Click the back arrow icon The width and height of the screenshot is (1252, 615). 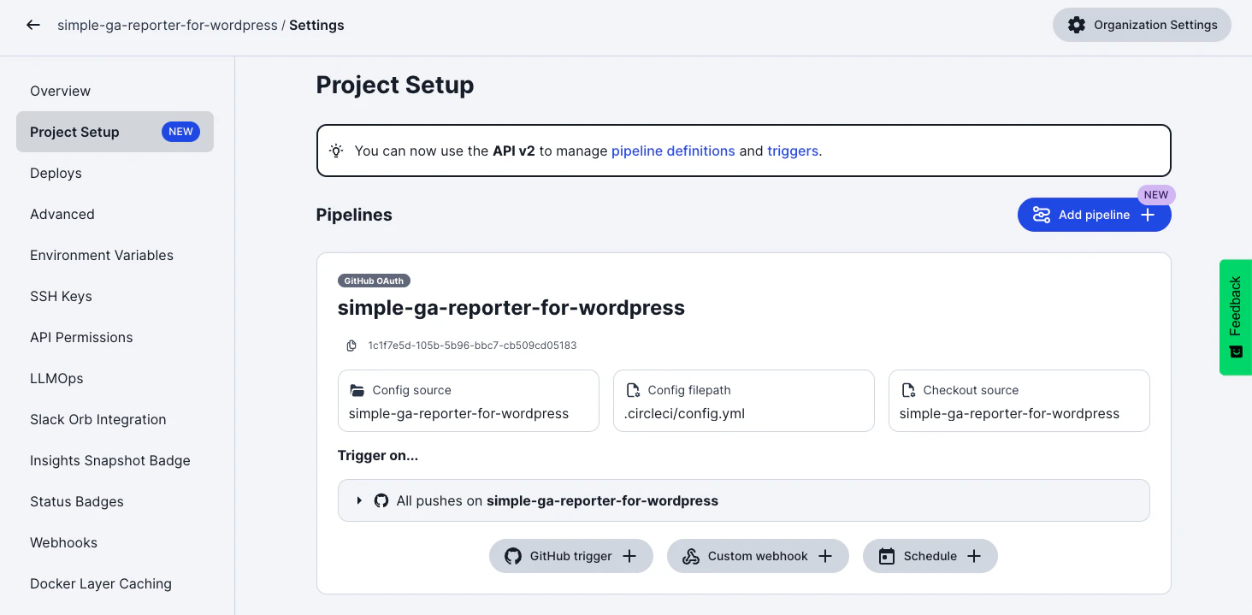(33, 25)
